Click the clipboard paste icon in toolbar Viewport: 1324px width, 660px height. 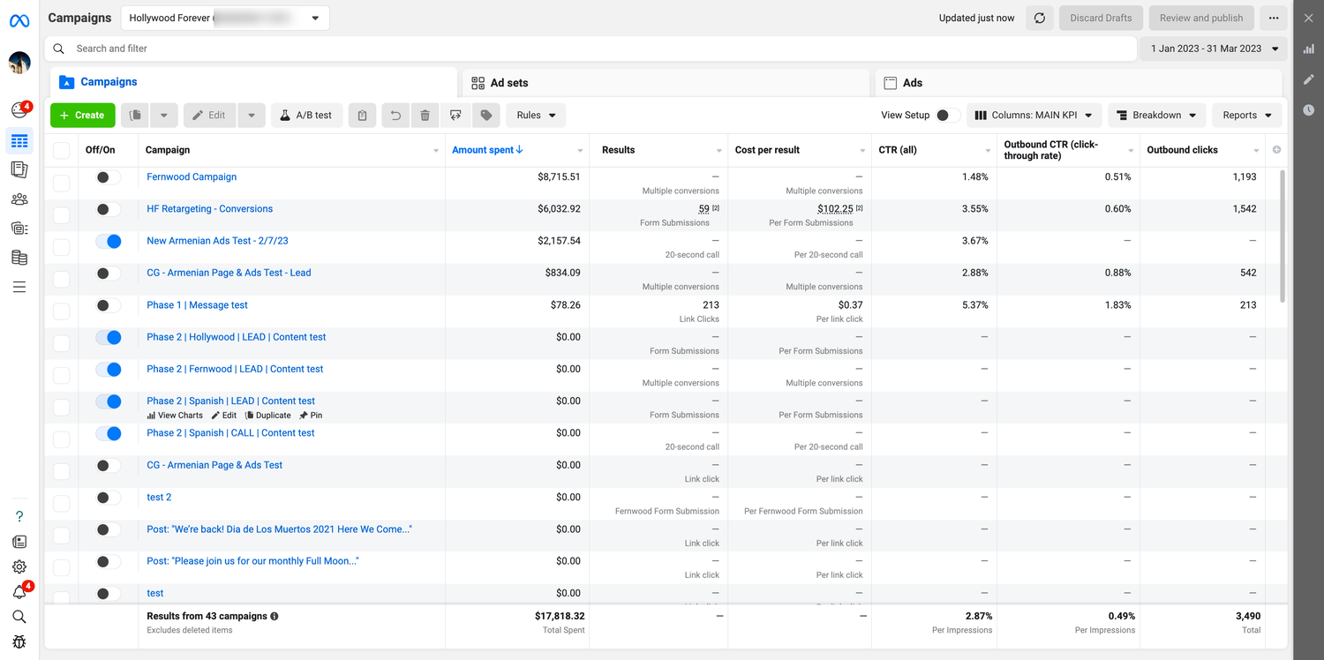pos(363,116)
